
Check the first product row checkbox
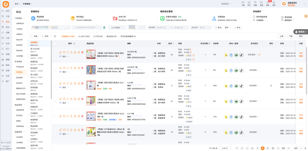click(55, 54)
